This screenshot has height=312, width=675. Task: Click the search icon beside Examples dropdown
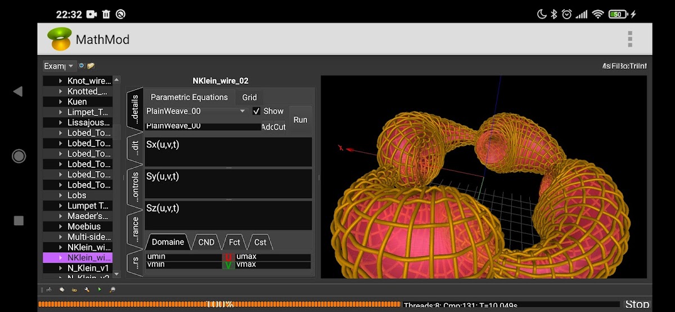(x=82, y=66)
